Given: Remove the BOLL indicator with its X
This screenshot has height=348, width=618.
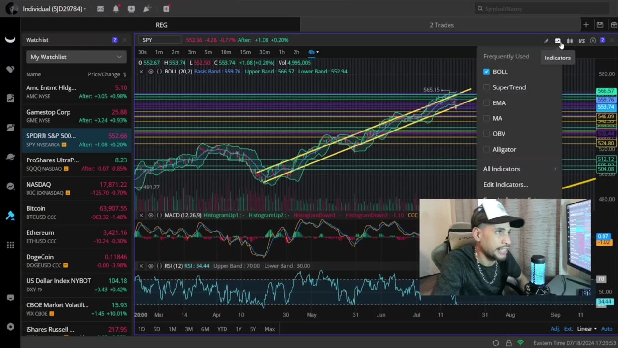Looking at the screenshot, I should [141, 72].
